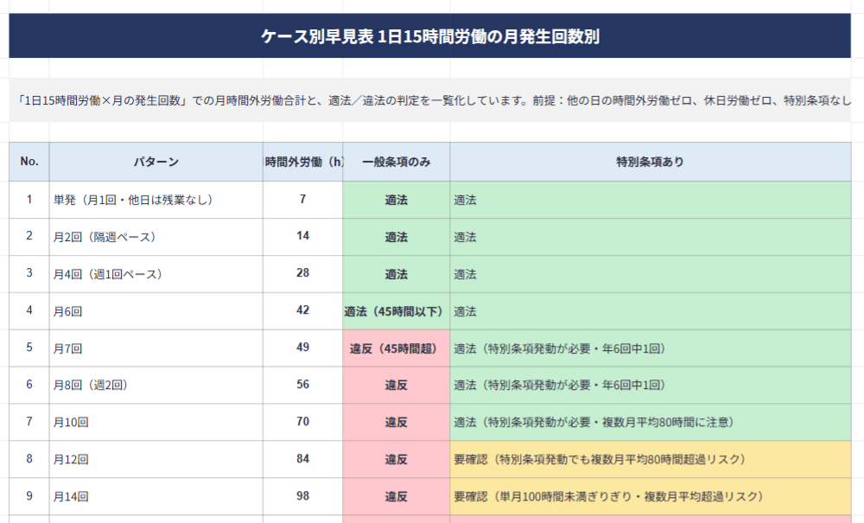Select bold 適法 cell in 月4回 row
The width and height of the screenshot is (864, 523).
point(397,274)
